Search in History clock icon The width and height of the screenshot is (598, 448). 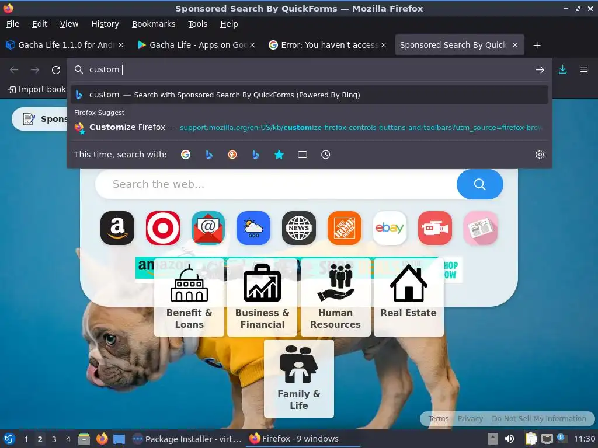coord(326,155)
